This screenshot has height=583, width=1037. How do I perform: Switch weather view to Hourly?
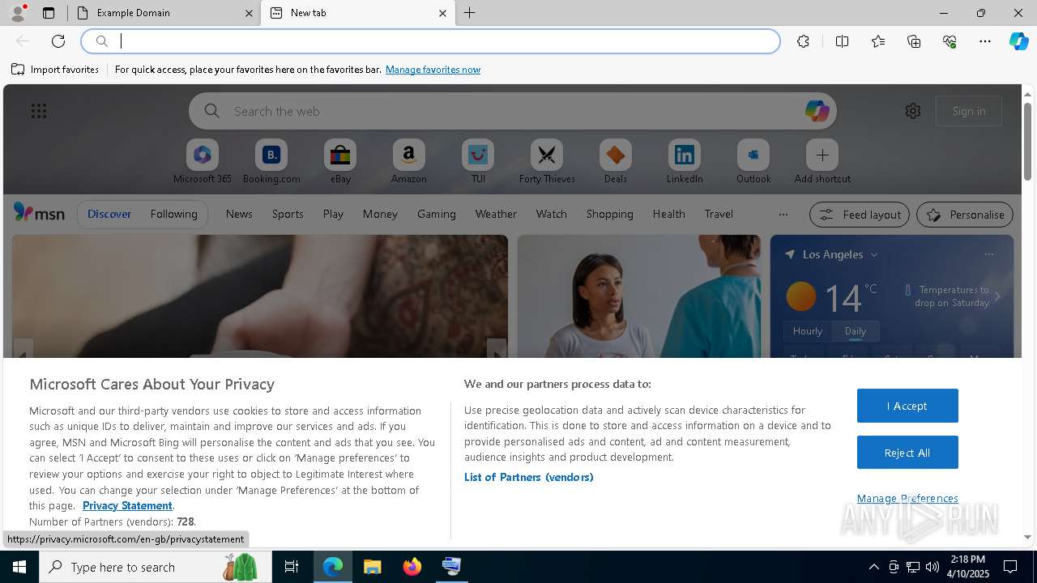(808, 330)
